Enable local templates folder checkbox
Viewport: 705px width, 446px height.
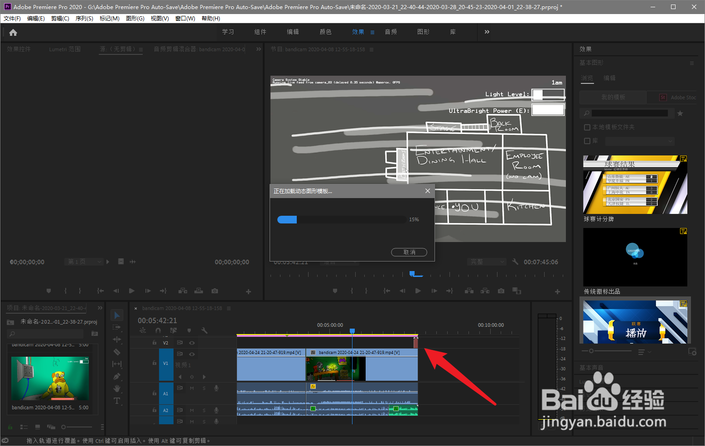[587, 127]
